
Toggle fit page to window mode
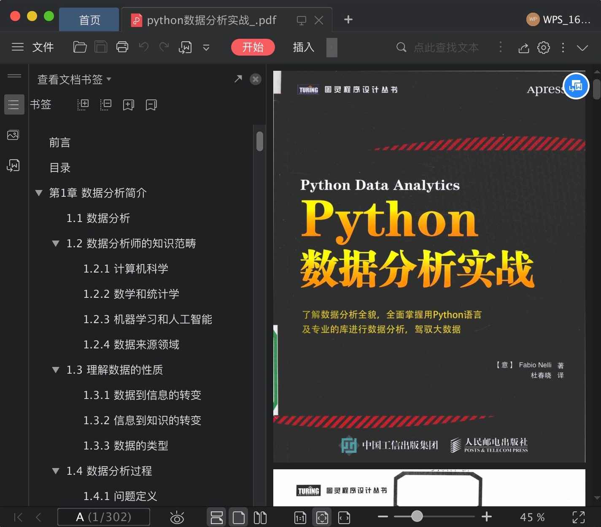322,517
